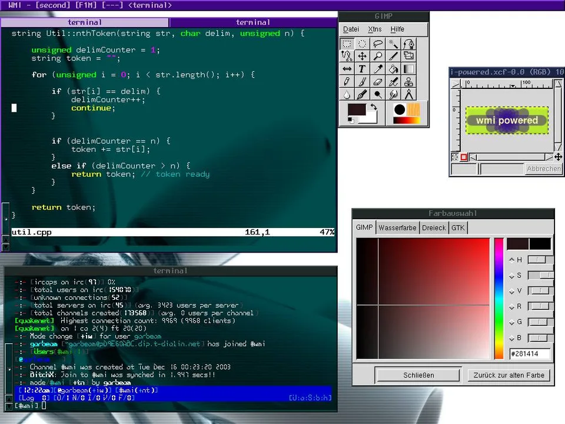Click the wmi powered image canvas

point(507,120)
